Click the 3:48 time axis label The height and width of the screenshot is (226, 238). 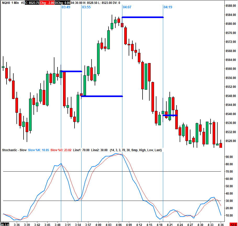tap(58, 225)
